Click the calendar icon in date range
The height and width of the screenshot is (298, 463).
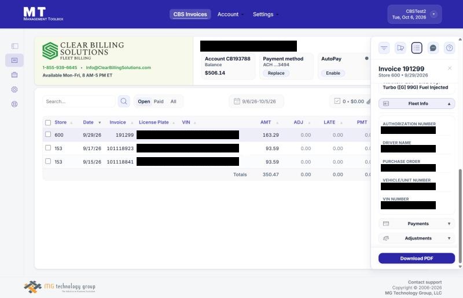pos(237,101)
